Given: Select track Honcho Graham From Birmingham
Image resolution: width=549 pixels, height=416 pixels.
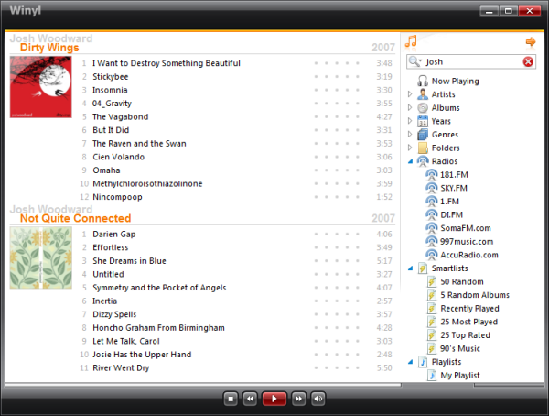Looking at the screenshot, I should [158, 328].
